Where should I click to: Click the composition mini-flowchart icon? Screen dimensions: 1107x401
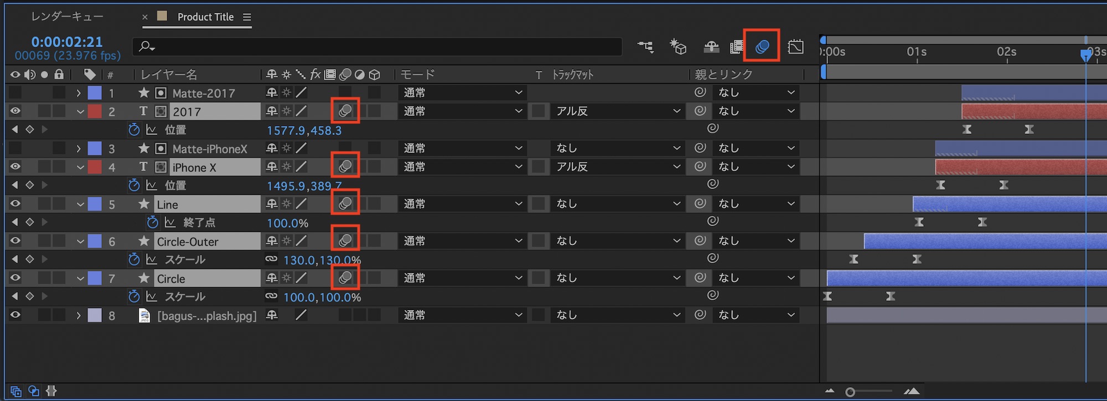[645, 47]
